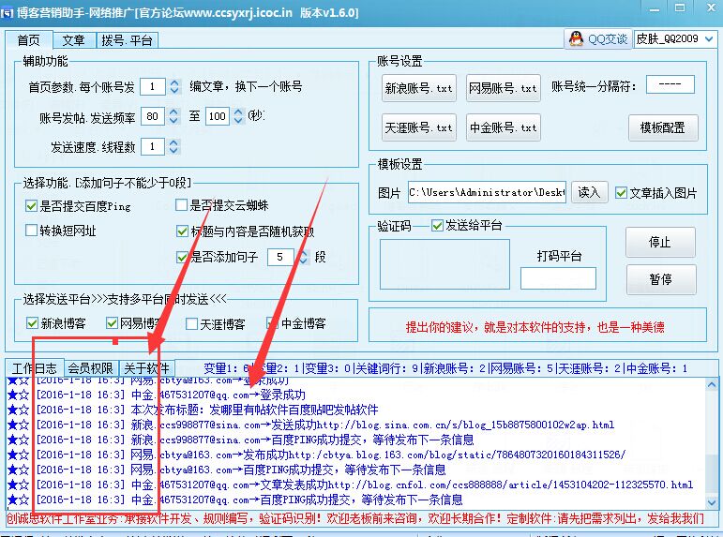The width and height of the screenshot is (723, 537).
Task: Uncheck 新浪博客 platform checkbox
Action: pyautogui.click(x=32, y=323)
